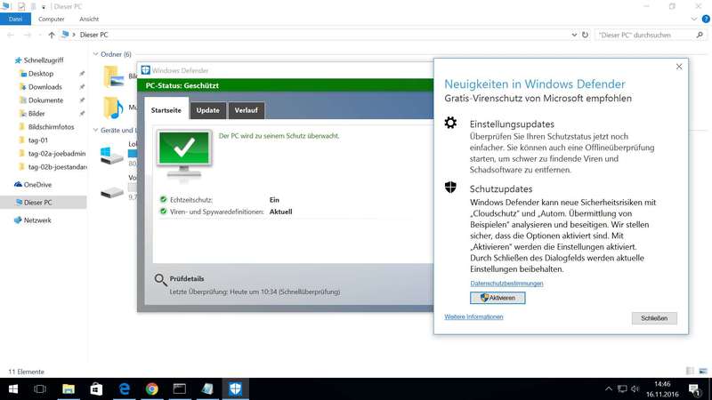The width and height of the screenshot is (712, 400).
Task: Switch Explorer to large icons view
Action: tap(703, 371)
